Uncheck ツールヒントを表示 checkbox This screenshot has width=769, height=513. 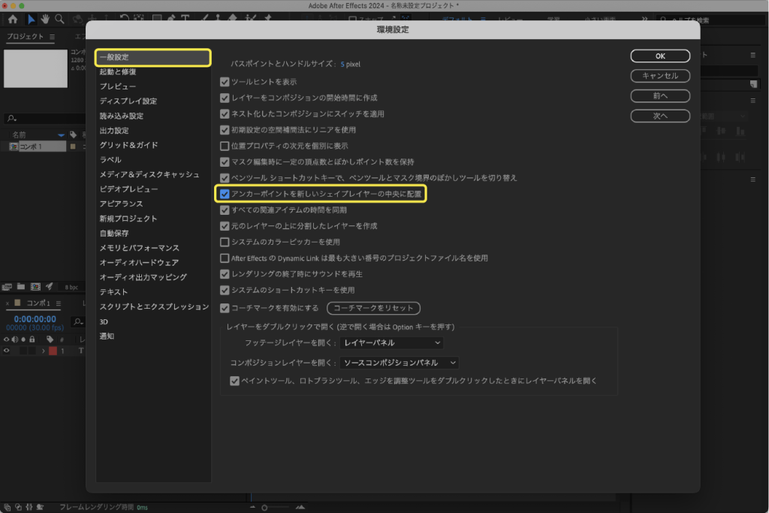[x=225, y=82]
